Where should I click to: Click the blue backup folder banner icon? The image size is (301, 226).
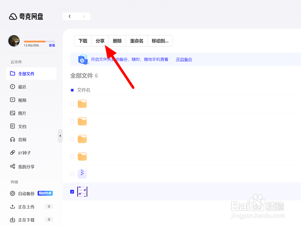83,59
